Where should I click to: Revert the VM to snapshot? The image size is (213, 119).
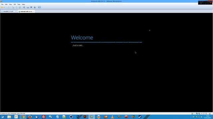click(16, 7)
